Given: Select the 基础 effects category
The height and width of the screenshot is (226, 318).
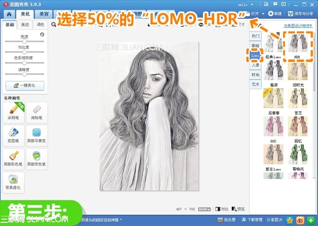Looking at the screenshot, I should coord(255,46).
